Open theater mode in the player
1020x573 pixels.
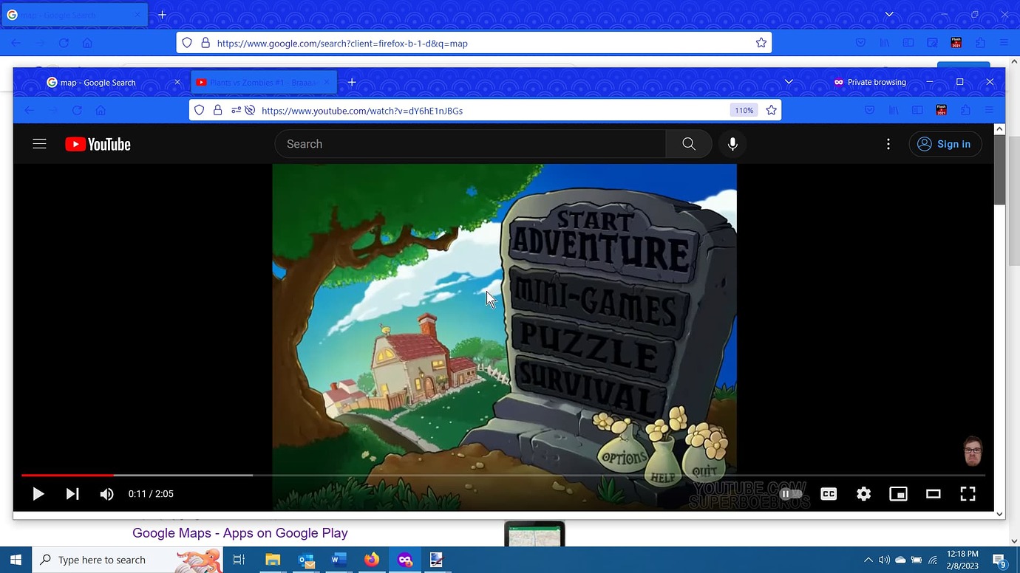[933, 493]
